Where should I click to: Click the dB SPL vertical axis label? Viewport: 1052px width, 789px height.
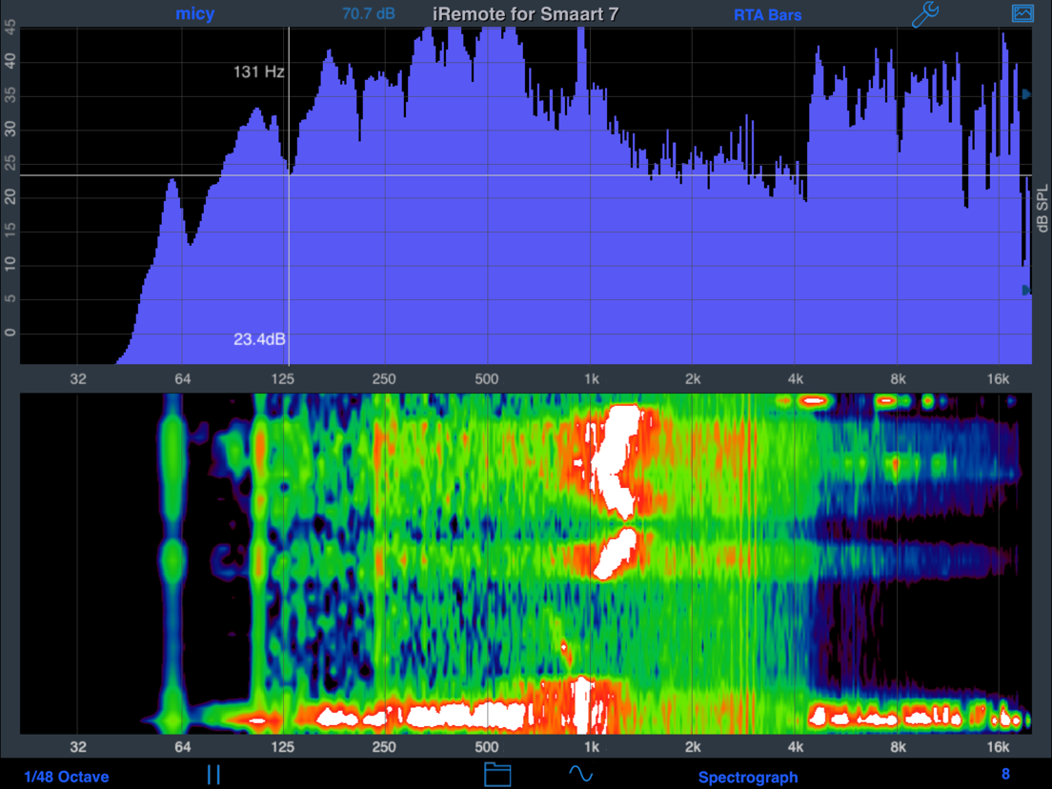(1042, 210)
